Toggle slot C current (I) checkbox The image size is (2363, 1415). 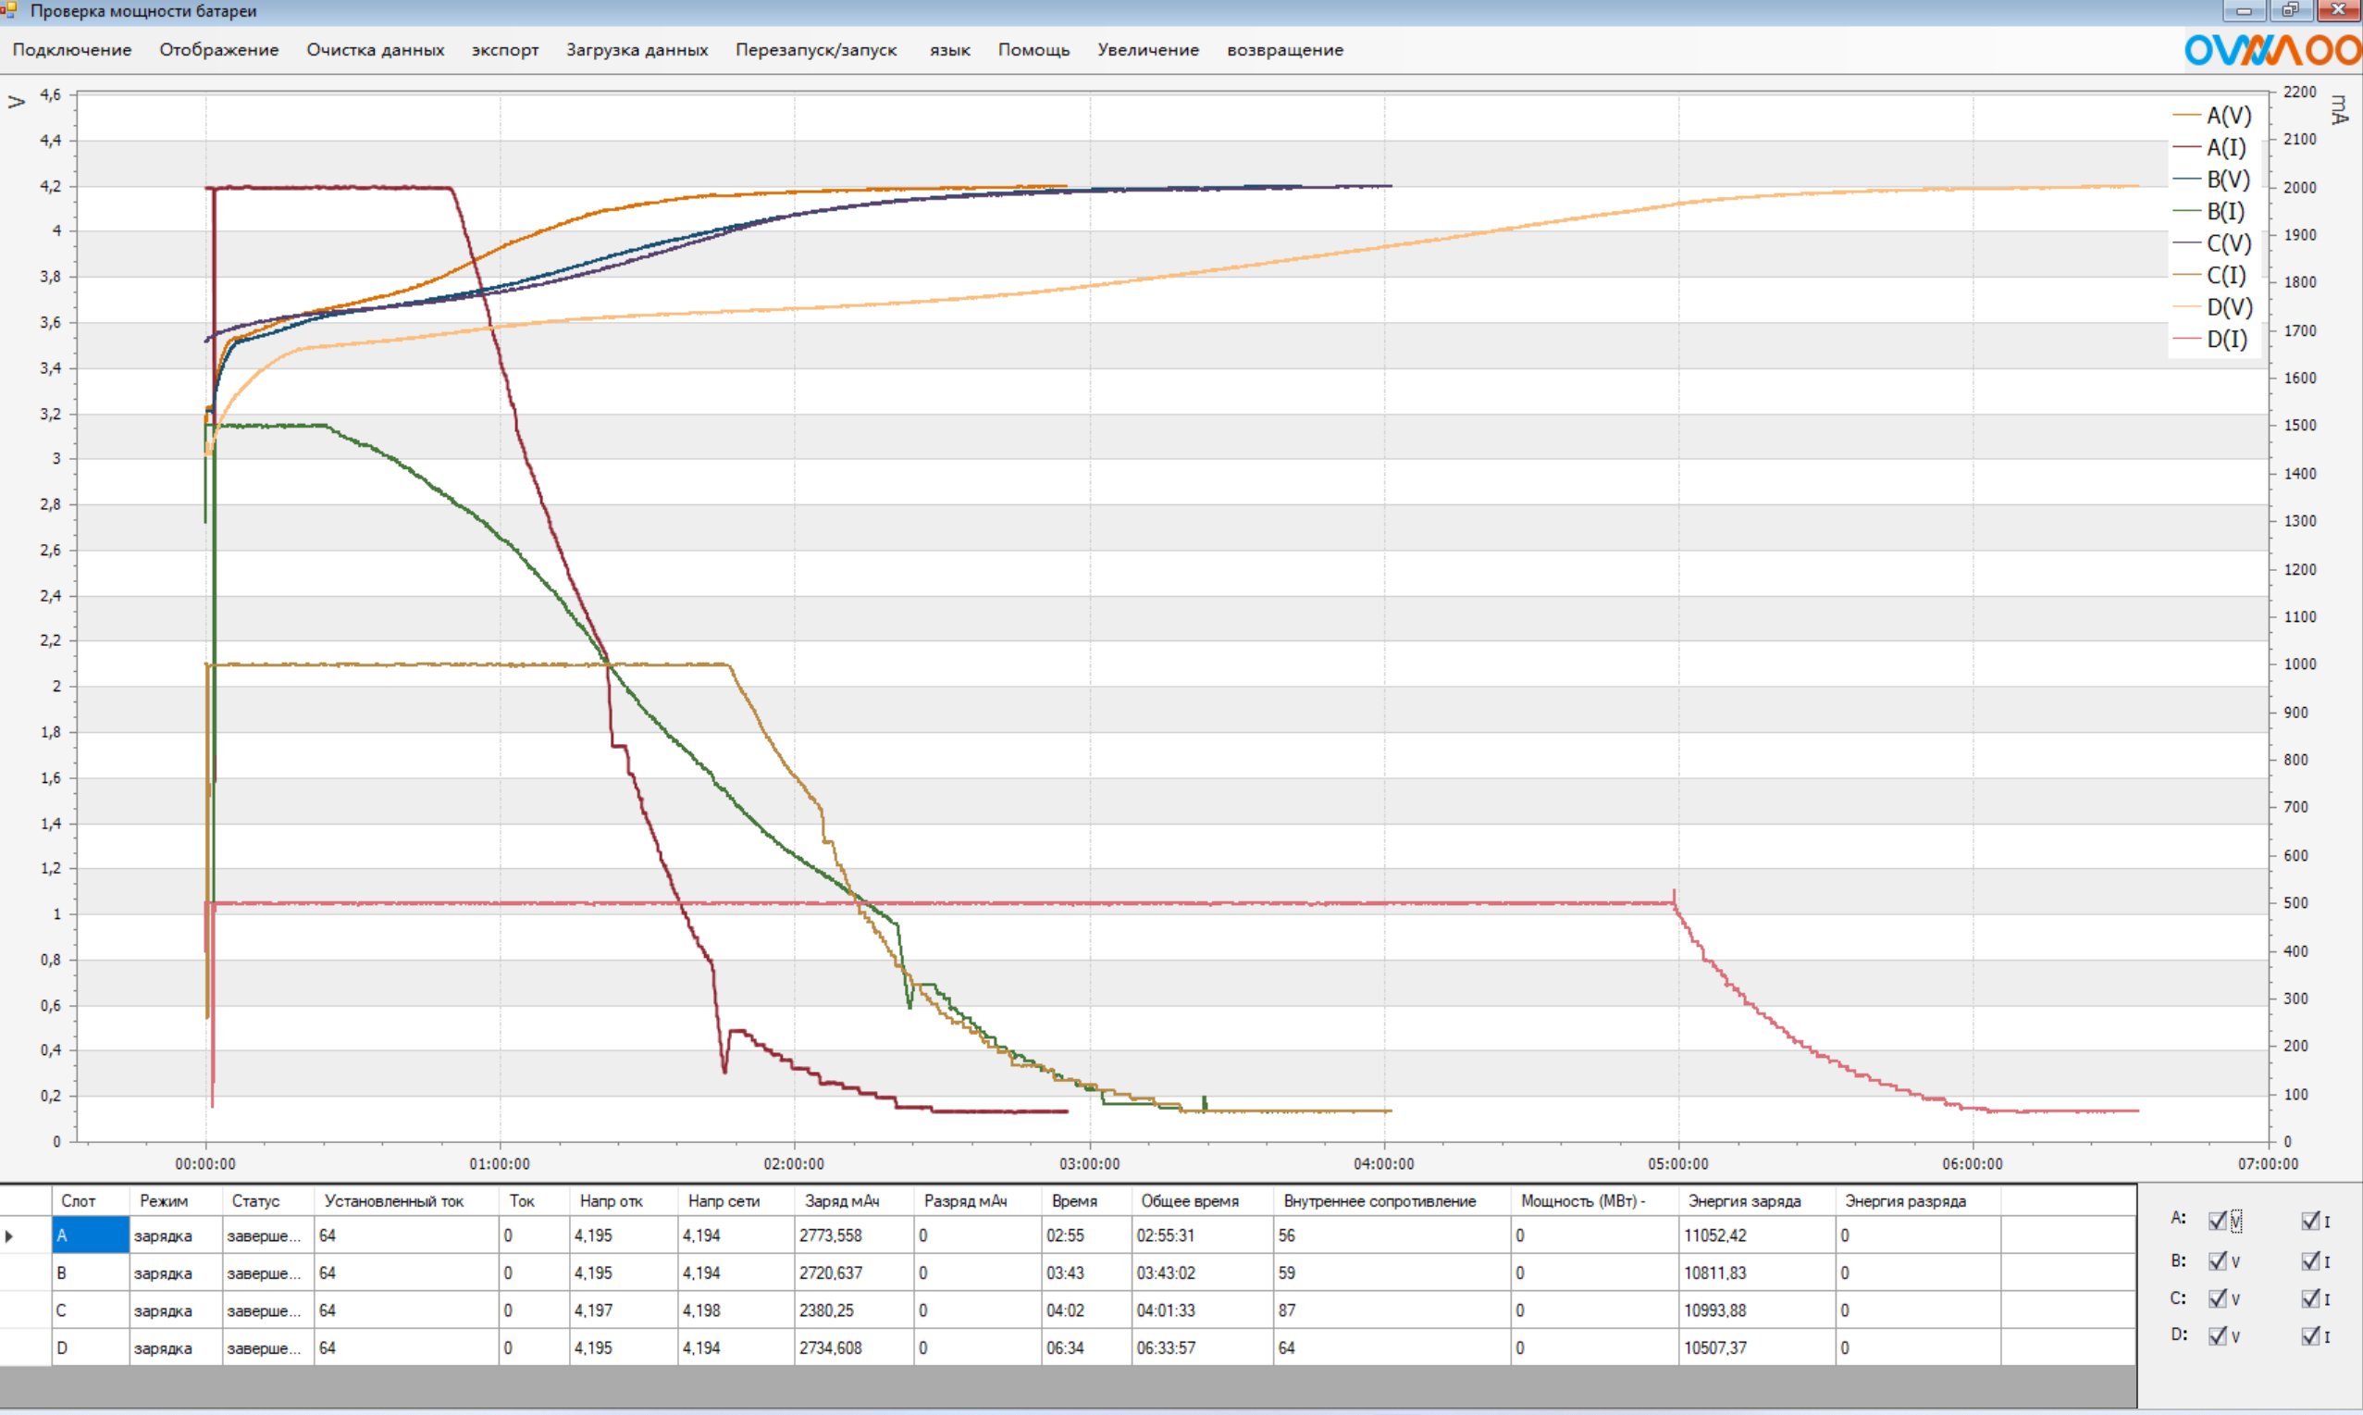point(2309,1297)
